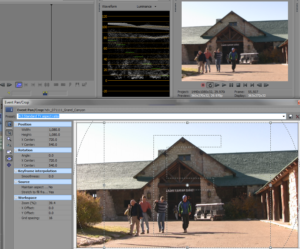
Task: Click the Move Freely blue arrows icon
Action: point(9,165)
